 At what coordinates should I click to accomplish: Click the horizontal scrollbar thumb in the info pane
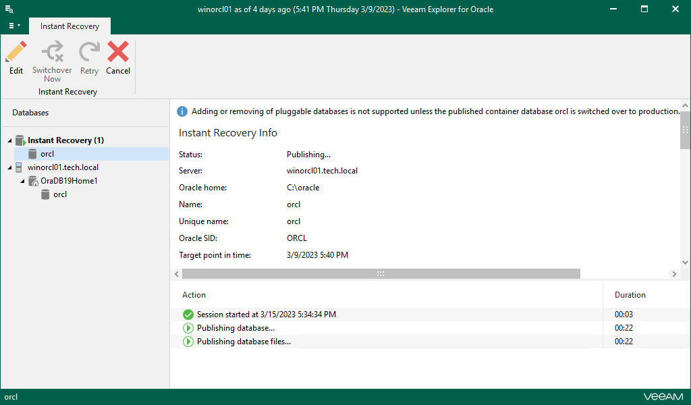tap(381, 273)
